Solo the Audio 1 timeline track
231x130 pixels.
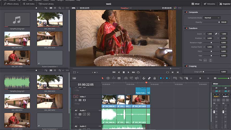click(84, 114)
